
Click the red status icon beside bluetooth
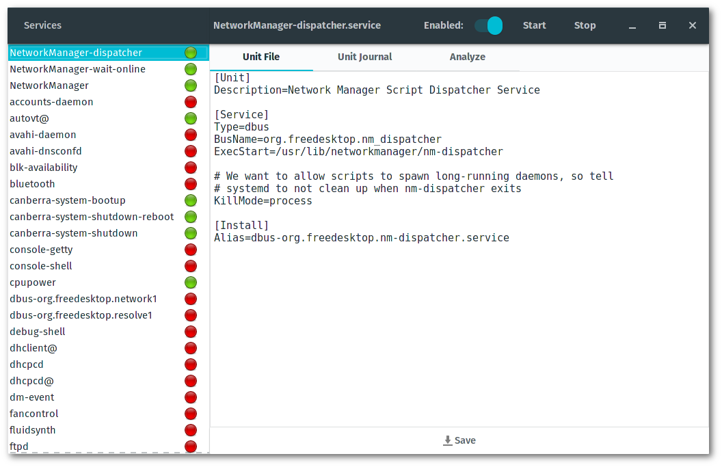coord(191,184)
